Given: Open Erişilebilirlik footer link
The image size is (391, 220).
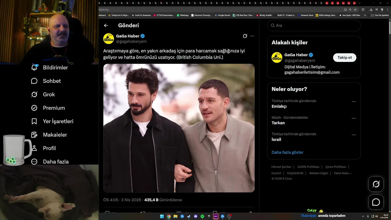Looking at the screenshot, I should (295, 173).
